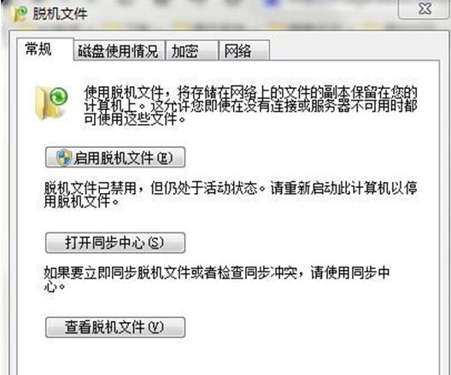The height and width of the screenshot is (375, 451).
Task: Click the 使用脱机文件 description paragraph
Action: point(250,106)
